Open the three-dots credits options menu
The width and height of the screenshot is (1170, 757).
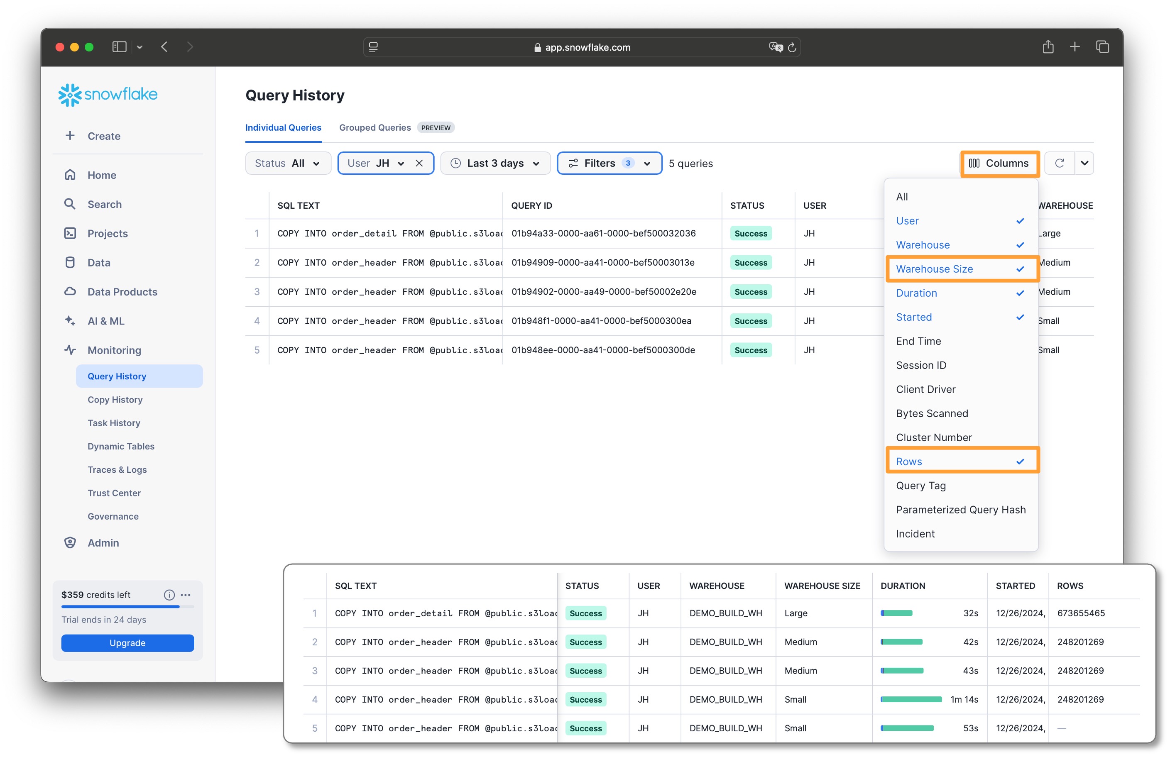[185, 595]
